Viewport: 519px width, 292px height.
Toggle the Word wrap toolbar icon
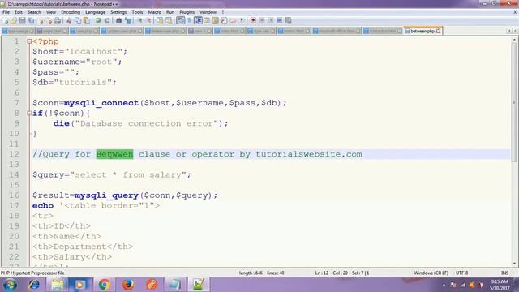click(x=180, y=20)
